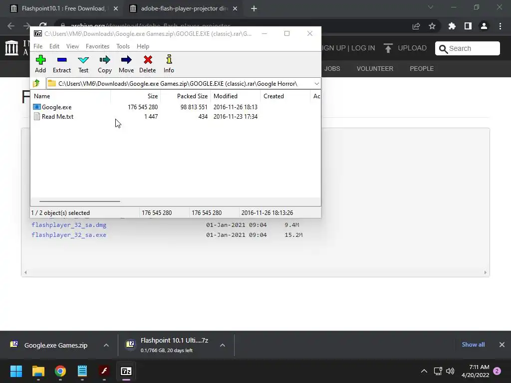Open the Chrome three-dot menu
The height and width of the screenshot is (383, 511).
(500, 26)
